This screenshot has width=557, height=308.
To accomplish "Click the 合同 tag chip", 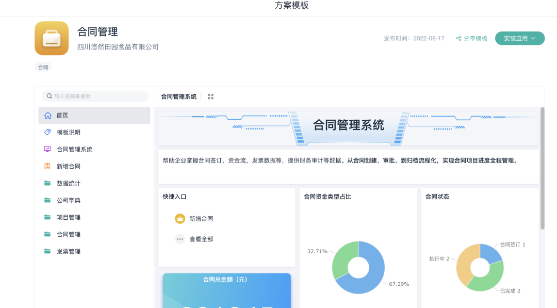I will 43,67.
